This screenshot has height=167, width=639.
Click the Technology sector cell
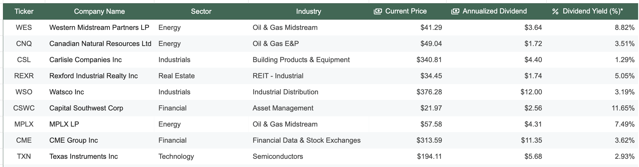point(176,156)
